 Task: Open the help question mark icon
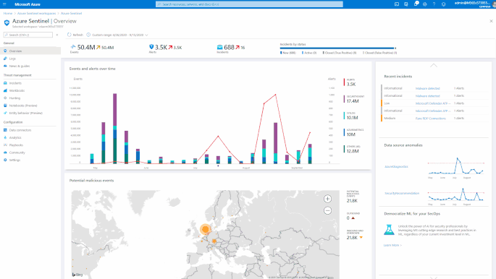434,4
